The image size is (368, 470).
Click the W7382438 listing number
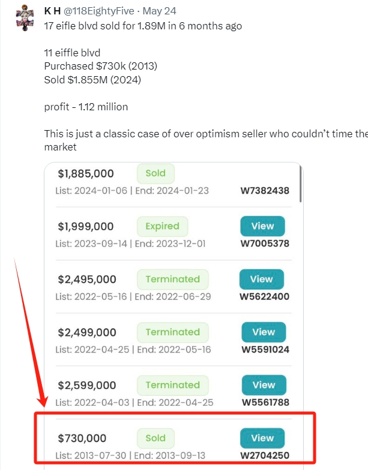pos(265,191)
